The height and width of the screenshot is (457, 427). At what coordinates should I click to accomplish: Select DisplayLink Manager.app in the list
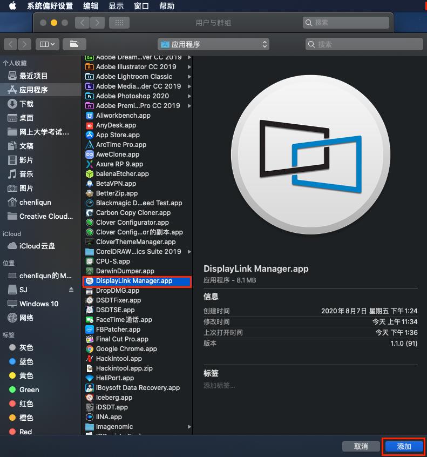click(138, 281)
